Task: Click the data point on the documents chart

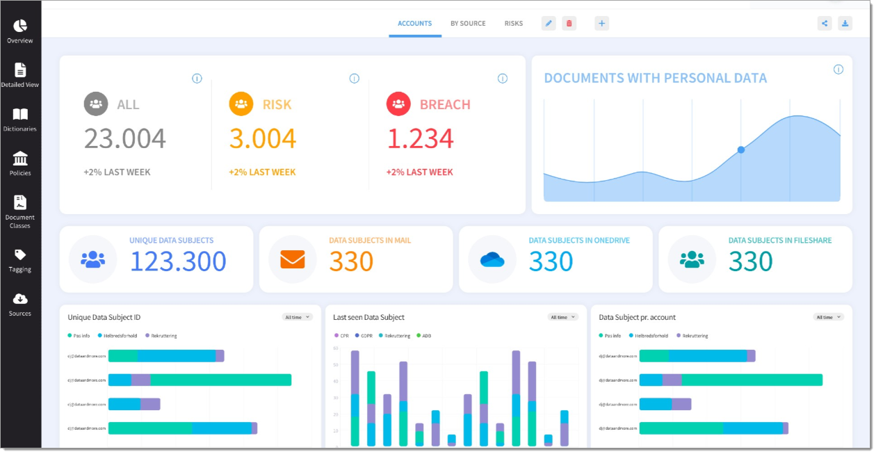Action: tap(741, 149)
